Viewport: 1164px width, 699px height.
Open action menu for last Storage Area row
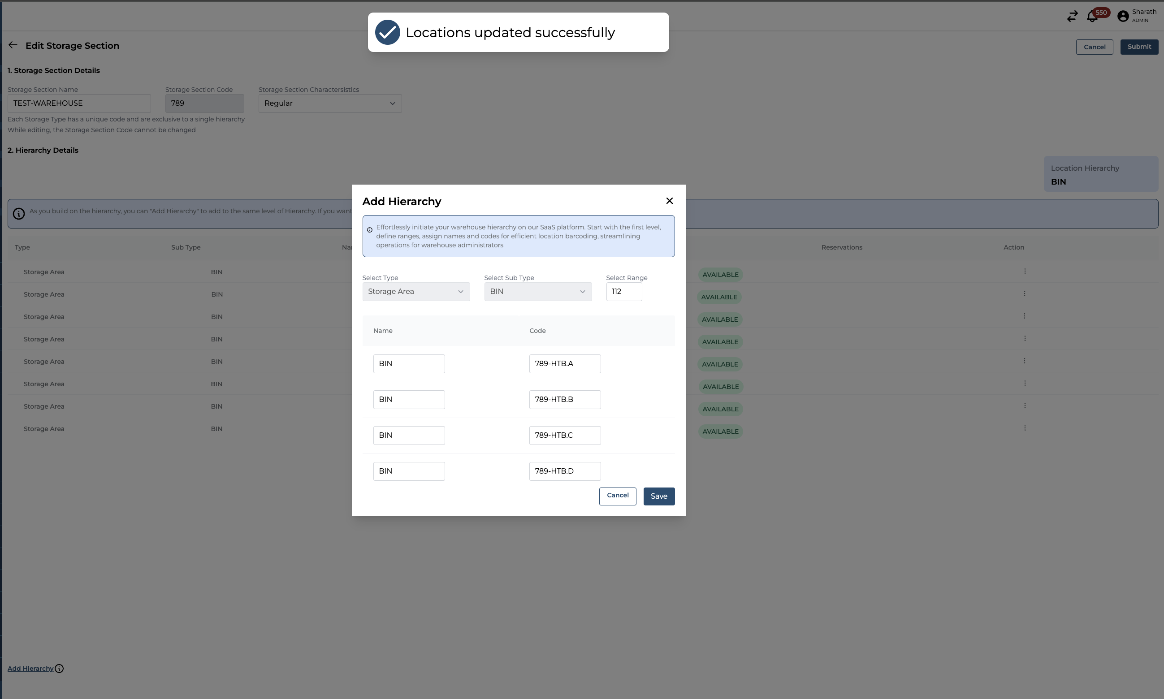1024,428
